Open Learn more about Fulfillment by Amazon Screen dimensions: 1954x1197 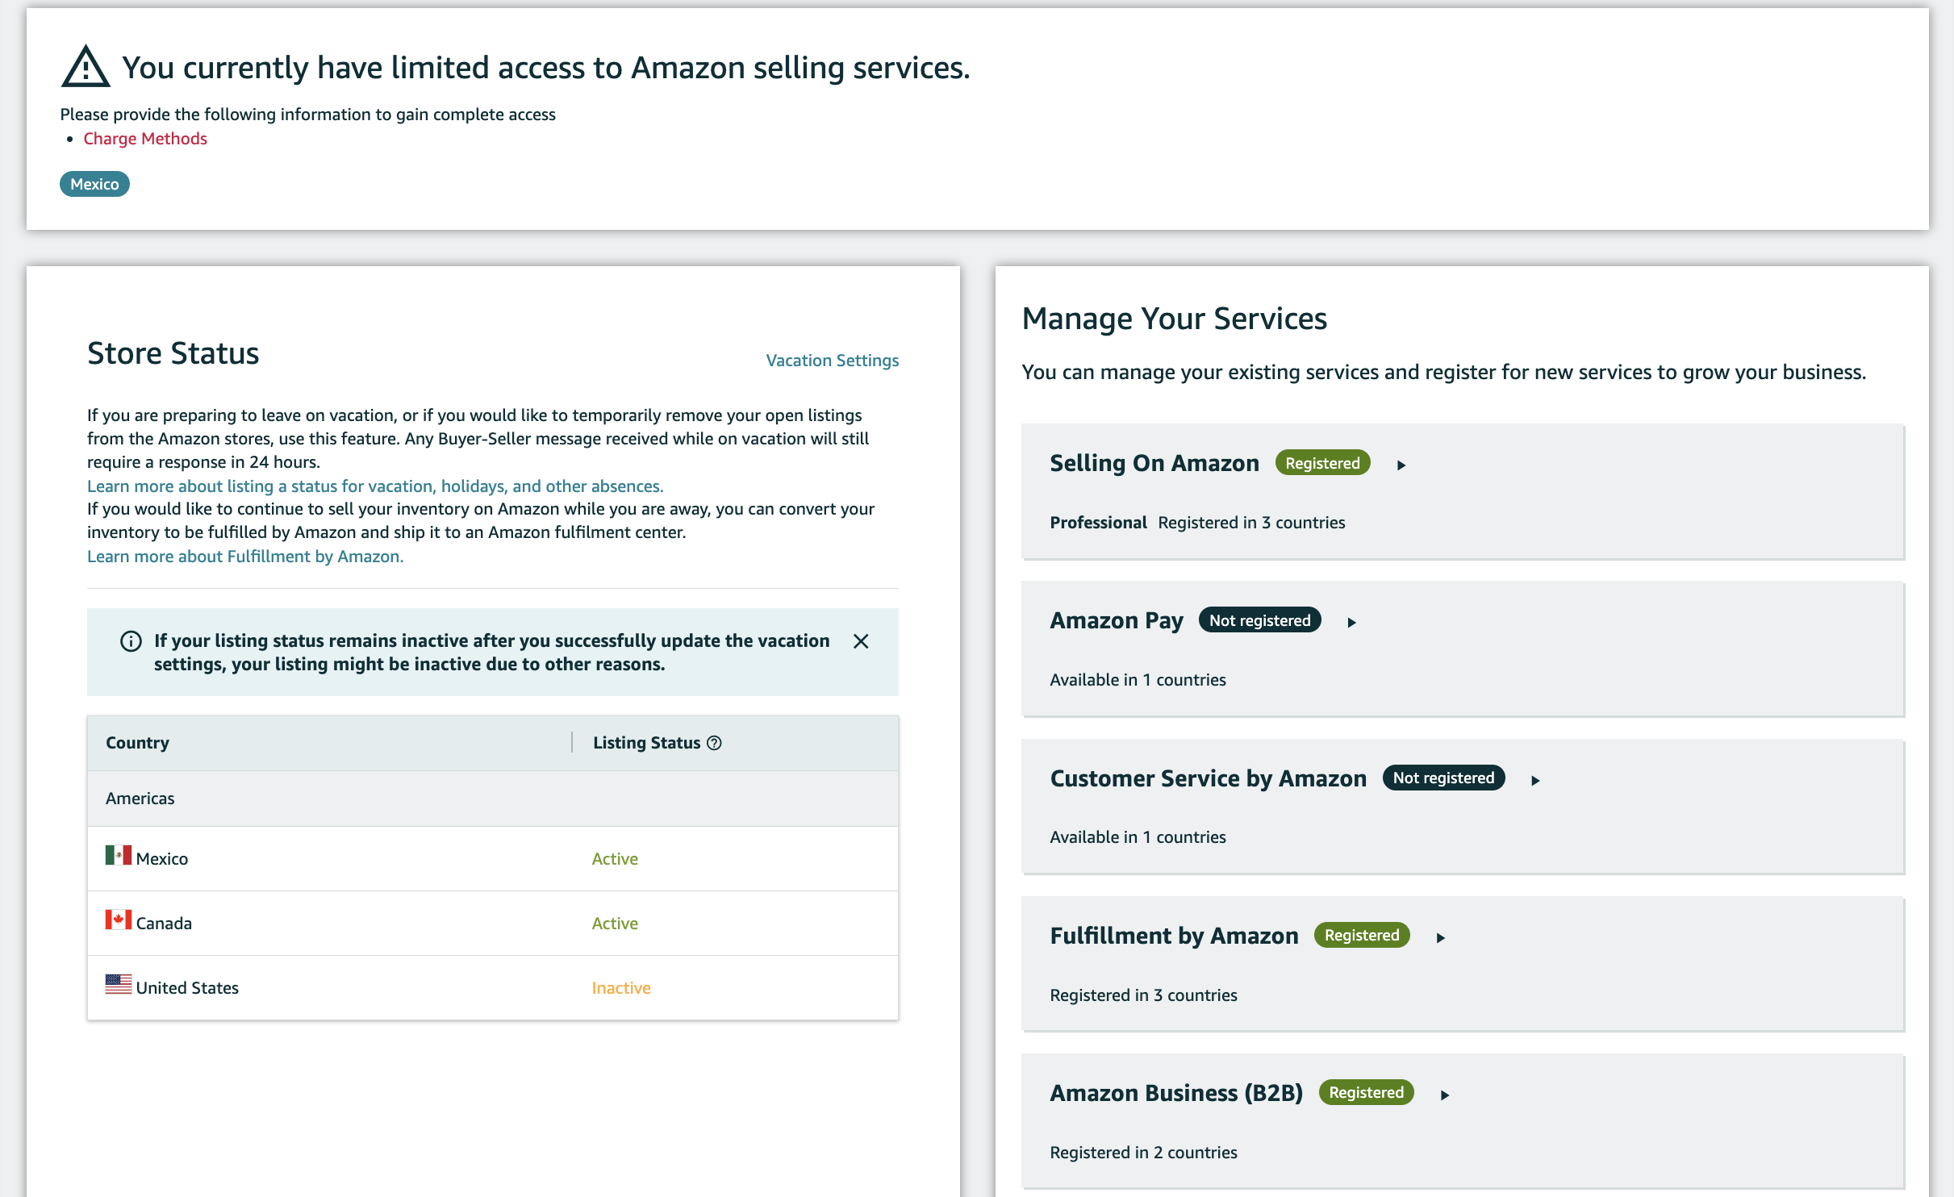click(245, 556)
